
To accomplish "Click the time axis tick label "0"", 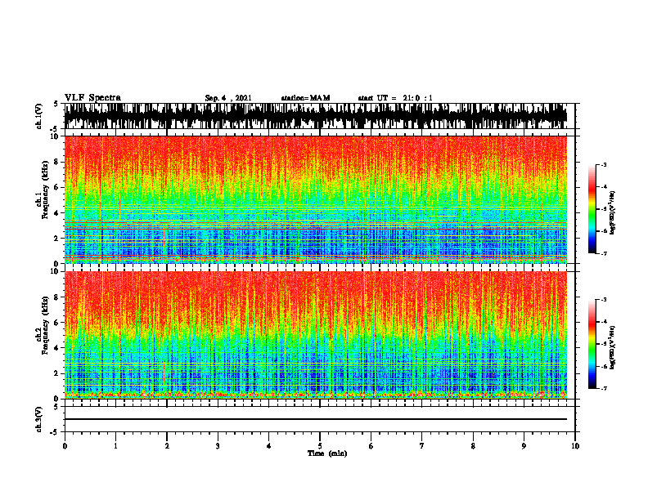I will (65, 446).
